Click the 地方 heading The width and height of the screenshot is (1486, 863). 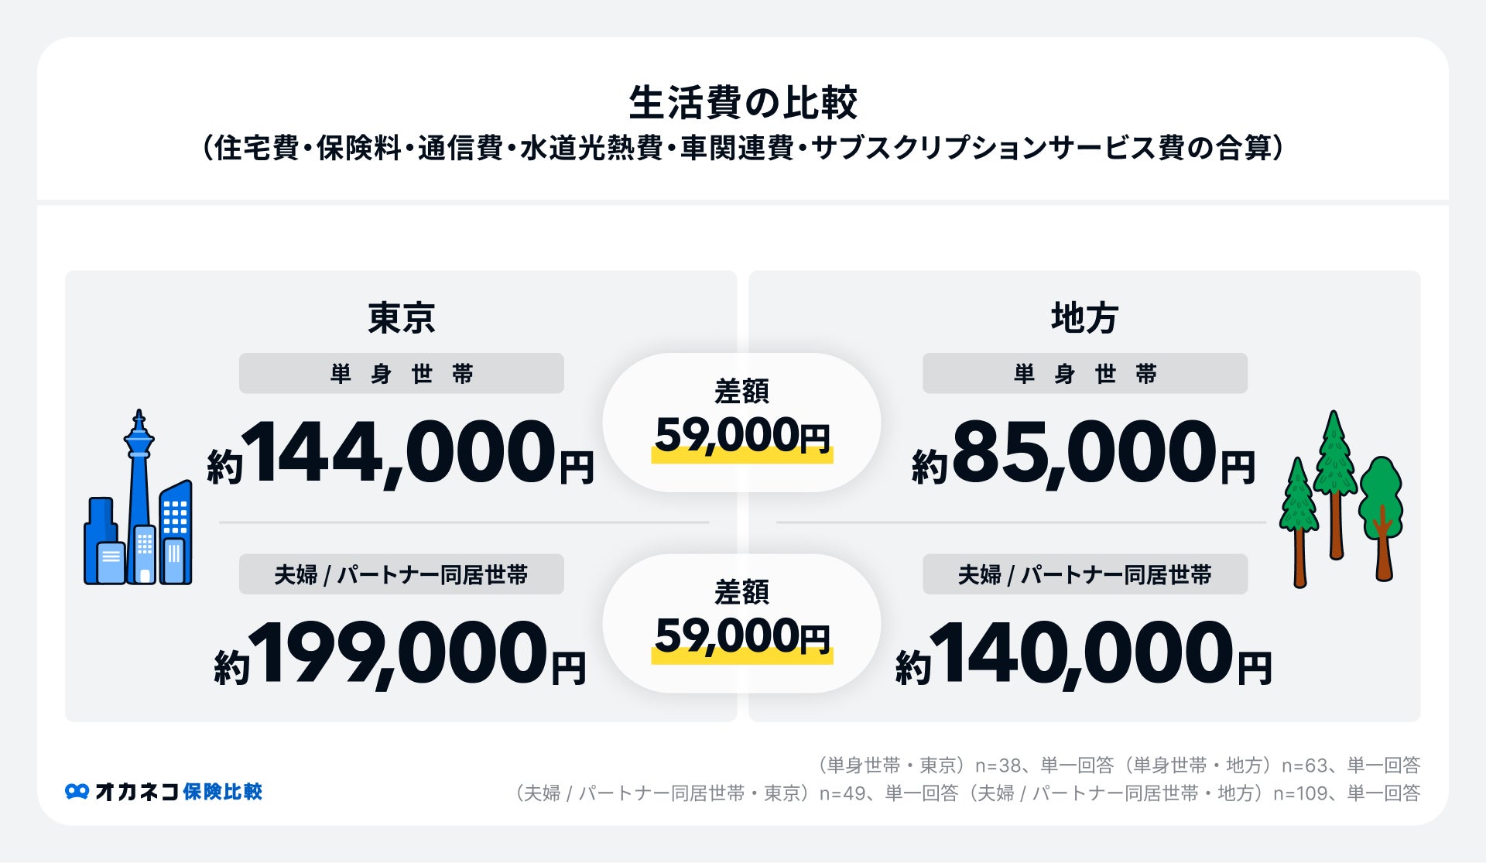(x=1084, y=318)
